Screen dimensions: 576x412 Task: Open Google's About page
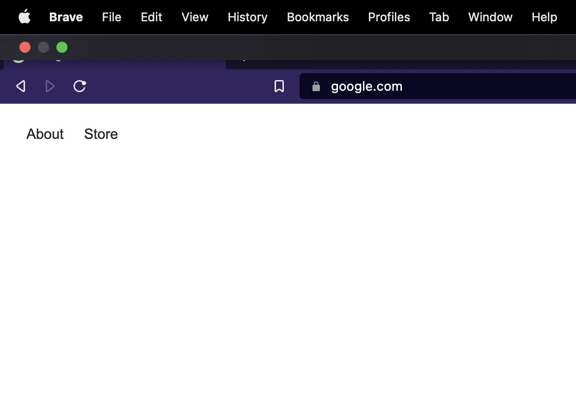pyautogui.click(x=45, y=134)
